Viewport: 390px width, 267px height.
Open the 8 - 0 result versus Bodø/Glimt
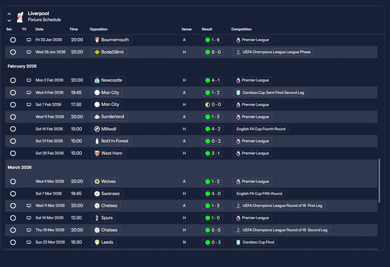(213, 52)
